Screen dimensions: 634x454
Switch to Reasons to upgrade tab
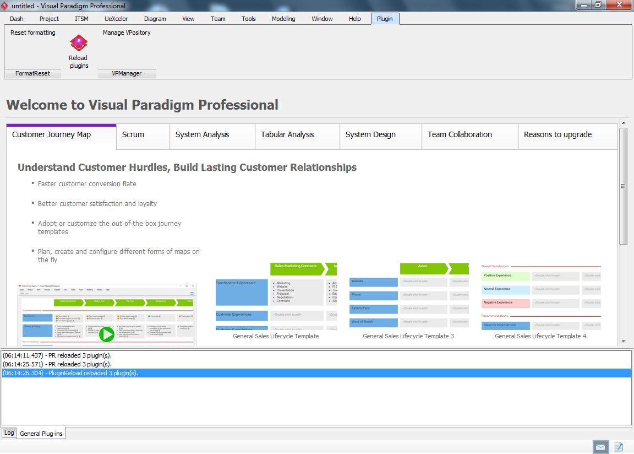click(x=568, y=136)
